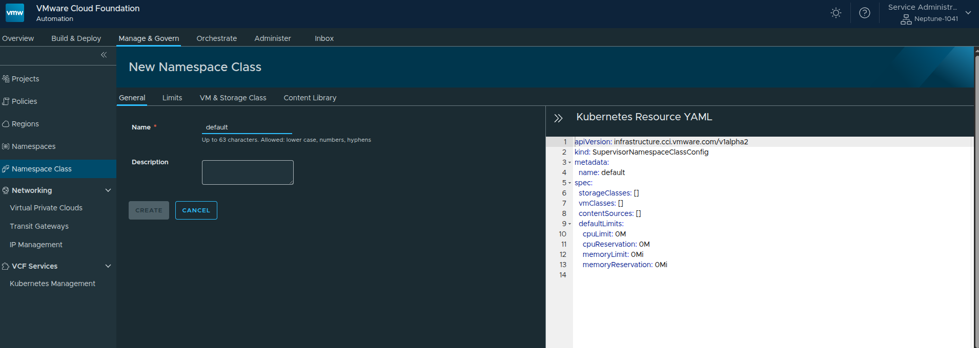The height and width of the screenshot is (348, 979).
Task: Click the Projects icon in sidebar
Action: click(6, 79)
